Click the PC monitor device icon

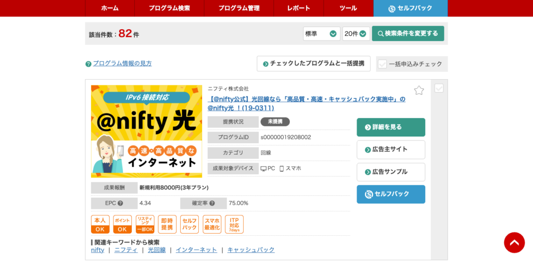tap(264, 168)
